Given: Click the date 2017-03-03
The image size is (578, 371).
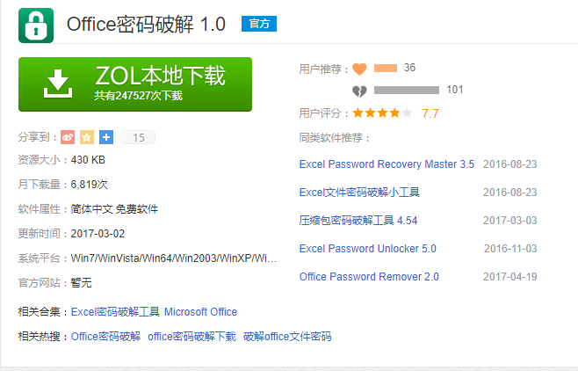Looking at the screenshot, I should tap(510, 221).
